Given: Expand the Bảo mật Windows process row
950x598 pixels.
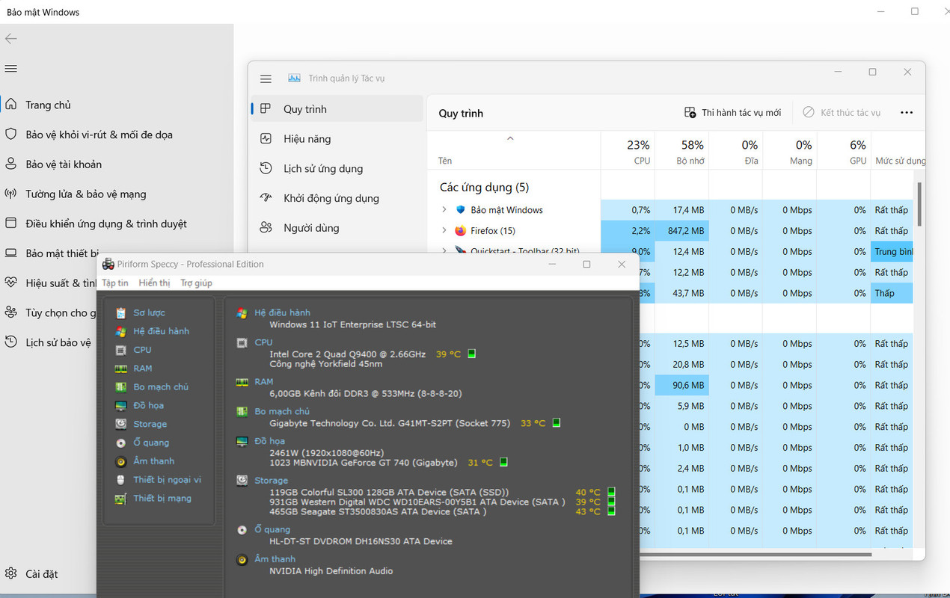Looking at the screenshot, I should [x=444, y=210].
